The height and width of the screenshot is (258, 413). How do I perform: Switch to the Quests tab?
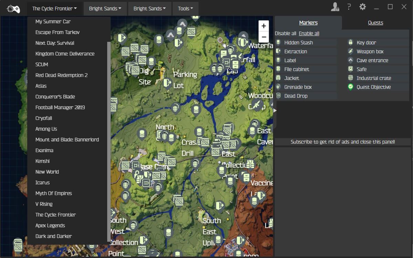pyautogui.click(x=375, y=23)
